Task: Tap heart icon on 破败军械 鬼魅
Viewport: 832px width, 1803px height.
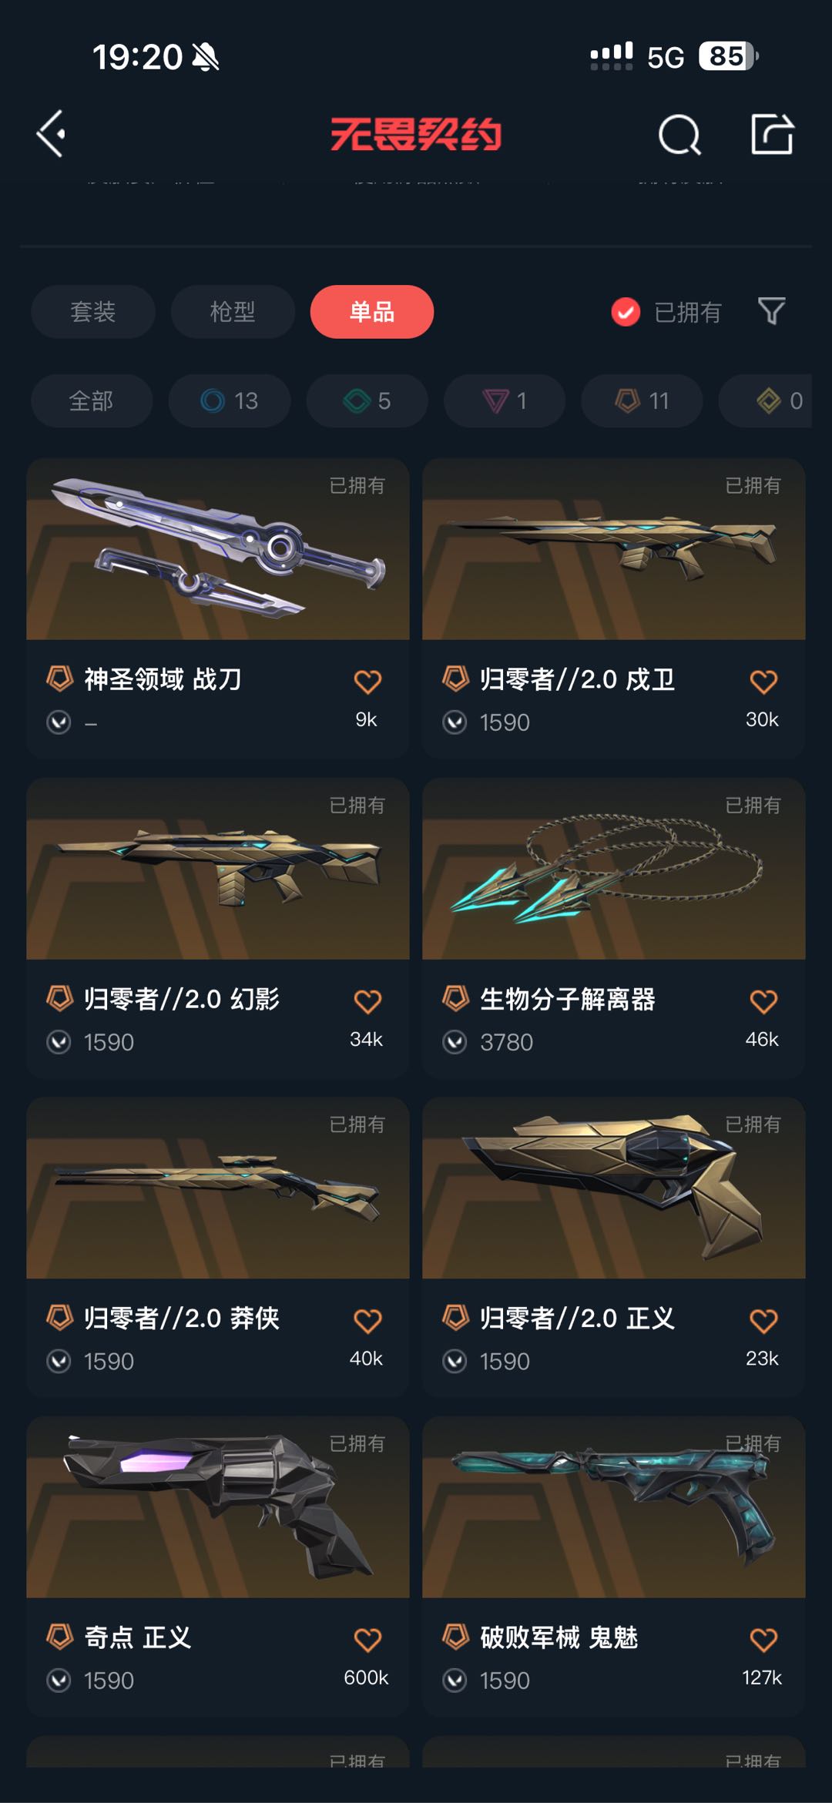Action: pyautogui.click(x=763, y=1640)
